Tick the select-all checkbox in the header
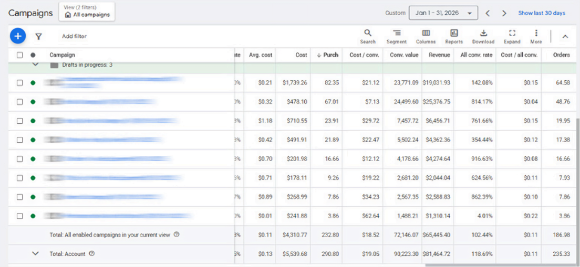Image resolution: width=580 pixels, height=267 pixels. [x=20, y=55]
